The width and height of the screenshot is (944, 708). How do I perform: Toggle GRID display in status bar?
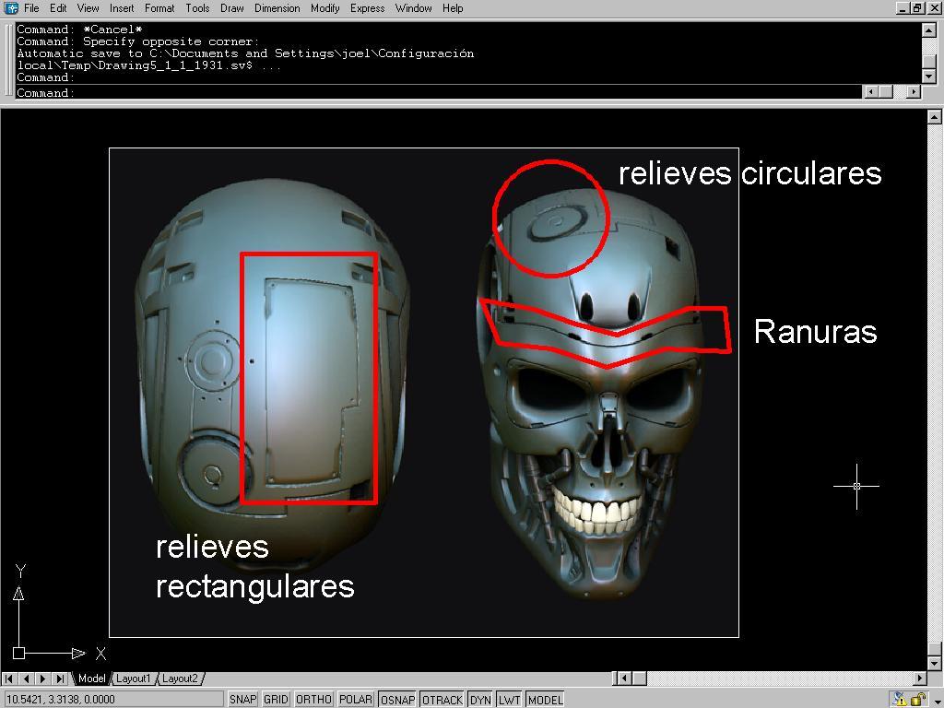277,699
